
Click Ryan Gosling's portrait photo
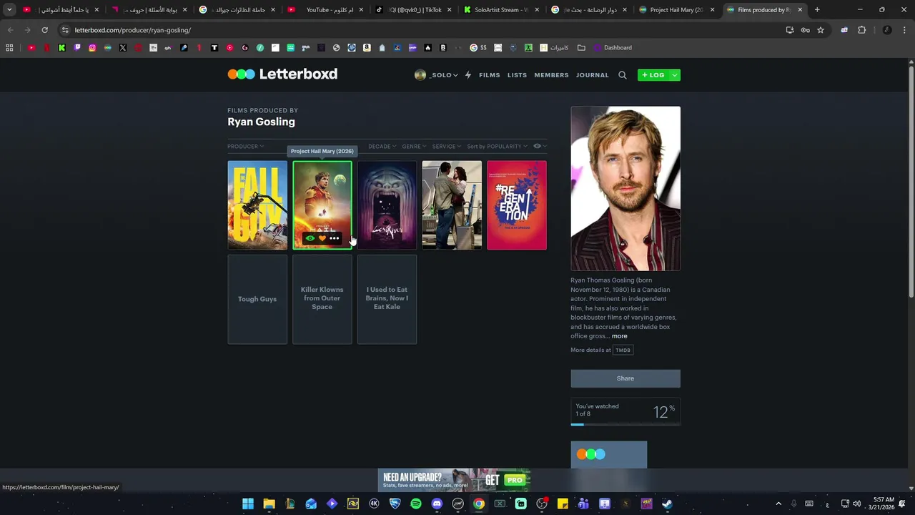625,189
